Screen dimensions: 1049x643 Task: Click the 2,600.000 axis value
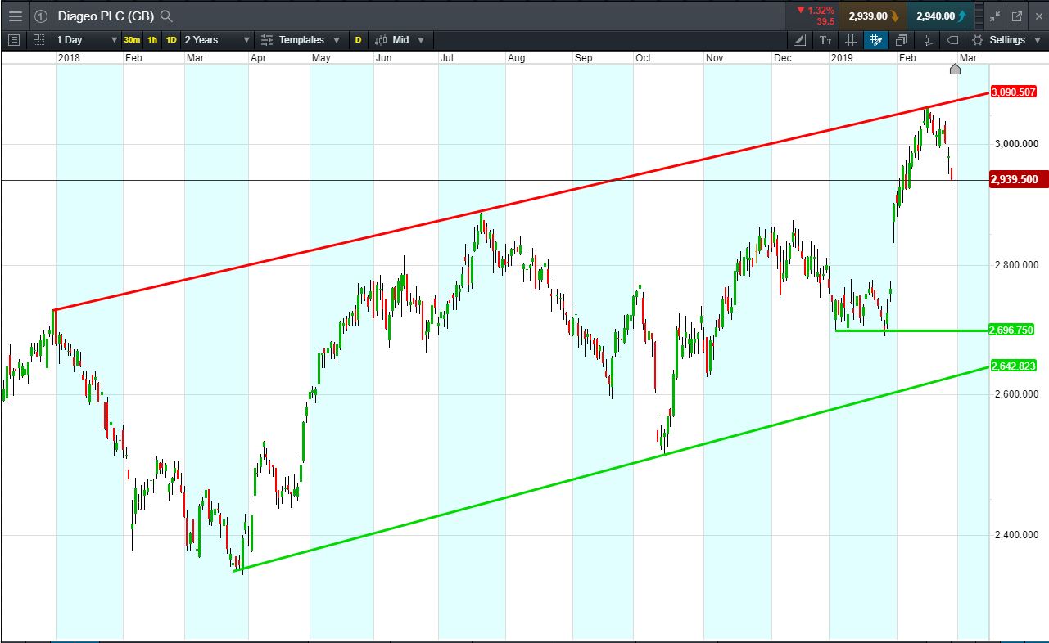coord(1015,394)
